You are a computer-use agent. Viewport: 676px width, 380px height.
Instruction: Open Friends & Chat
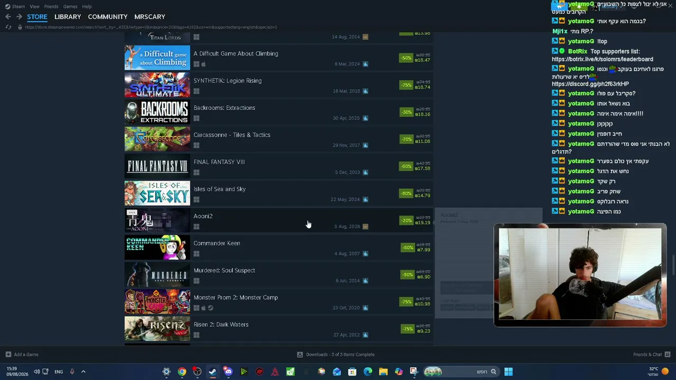click(647, 355)
